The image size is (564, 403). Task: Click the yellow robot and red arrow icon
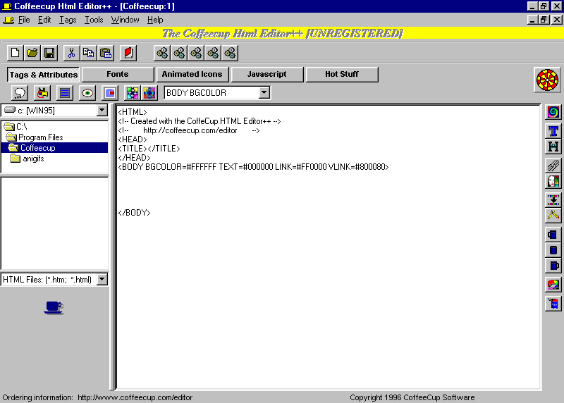click(x=42, y=93)
